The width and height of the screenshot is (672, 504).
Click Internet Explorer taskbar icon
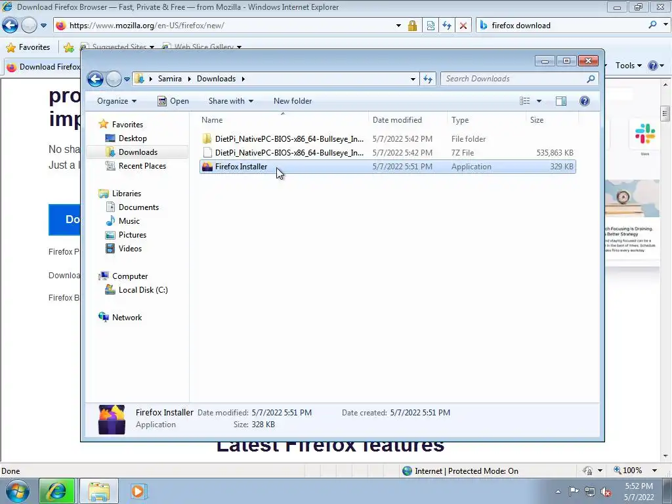click(x=57, y=491)
